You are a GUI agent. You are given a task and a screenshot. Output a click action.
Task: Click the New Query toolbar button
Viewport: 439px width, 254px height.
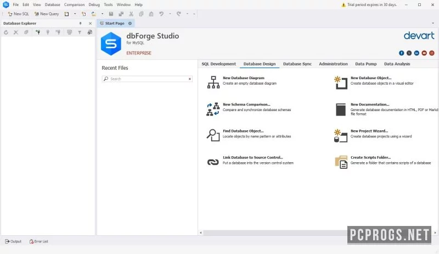(47, 14)
